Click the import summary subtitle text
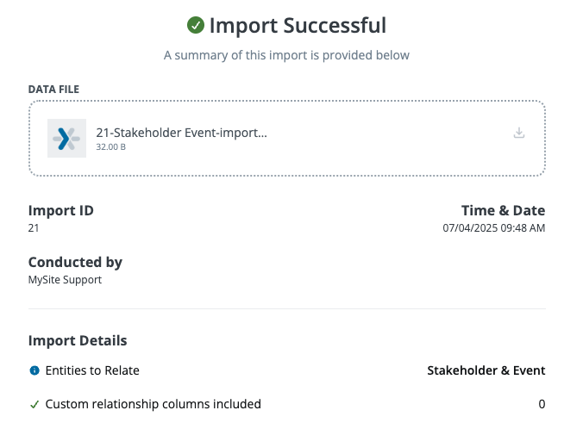564x429 pixels. click(286, 55)
